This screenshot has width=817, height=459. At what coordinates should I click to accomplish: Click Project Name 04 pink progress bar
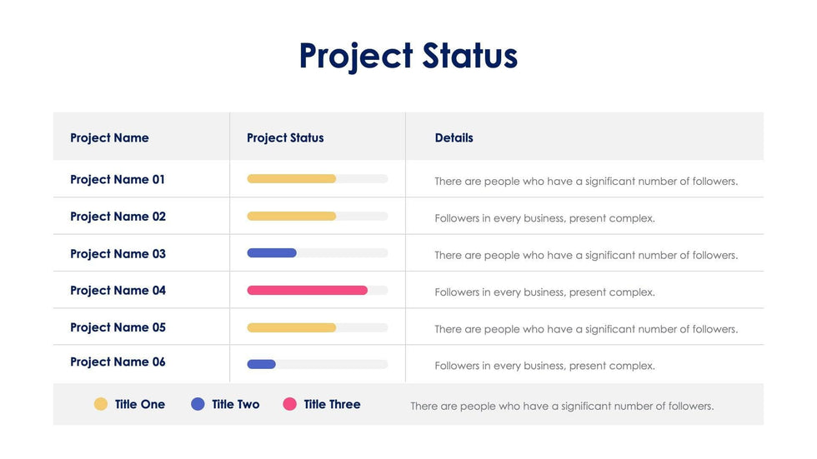pos(307,291)
